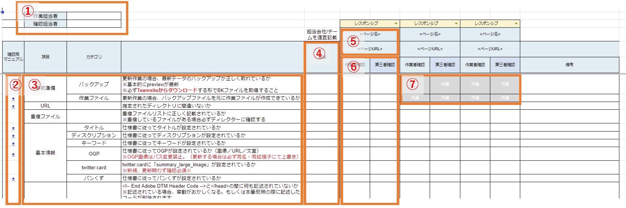This screenshot has width=626, height=208.
Task: Open the middle レスポンシブ dropdown arrow
Action: click(x=456, y=23)
